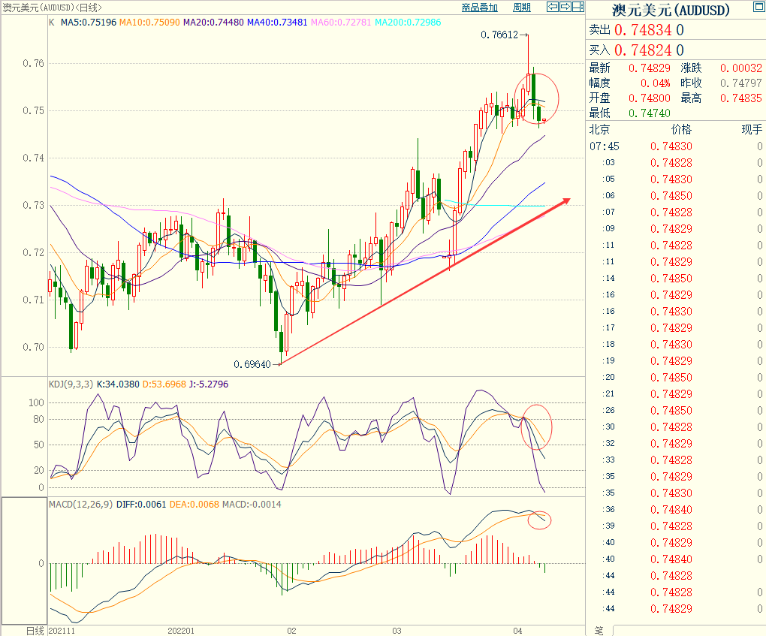Screen dimensions: 766x636
Task: Click the 最新 value 0.74829
Action: (x=650, y=68)
